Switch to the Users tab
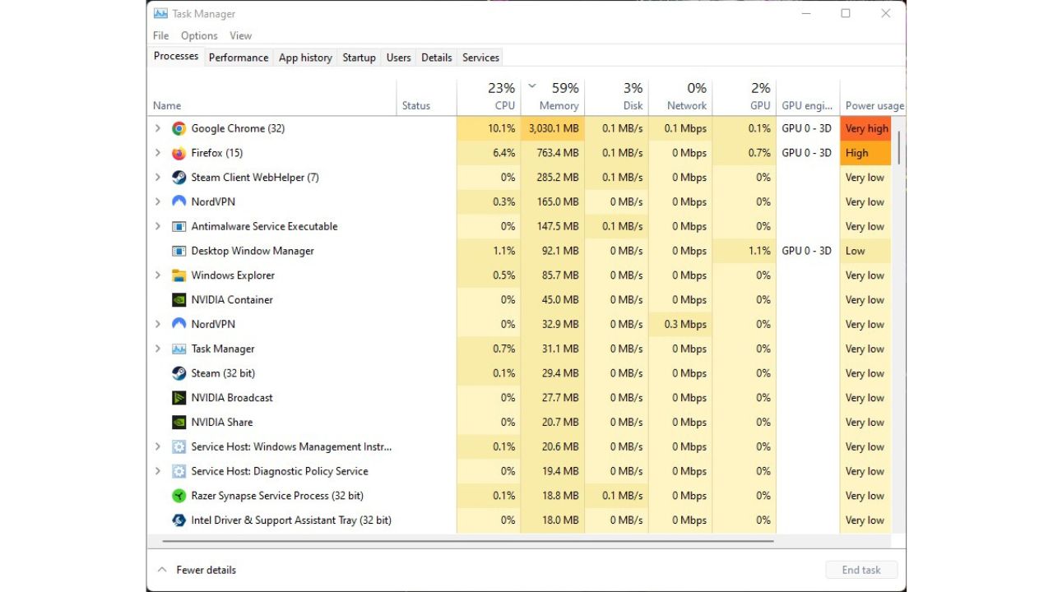 tap(398, 58)
